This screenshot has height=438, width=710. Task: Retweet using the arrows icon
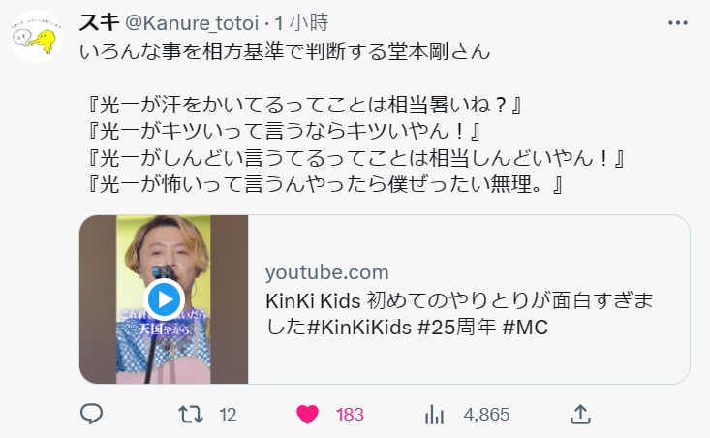190,414
